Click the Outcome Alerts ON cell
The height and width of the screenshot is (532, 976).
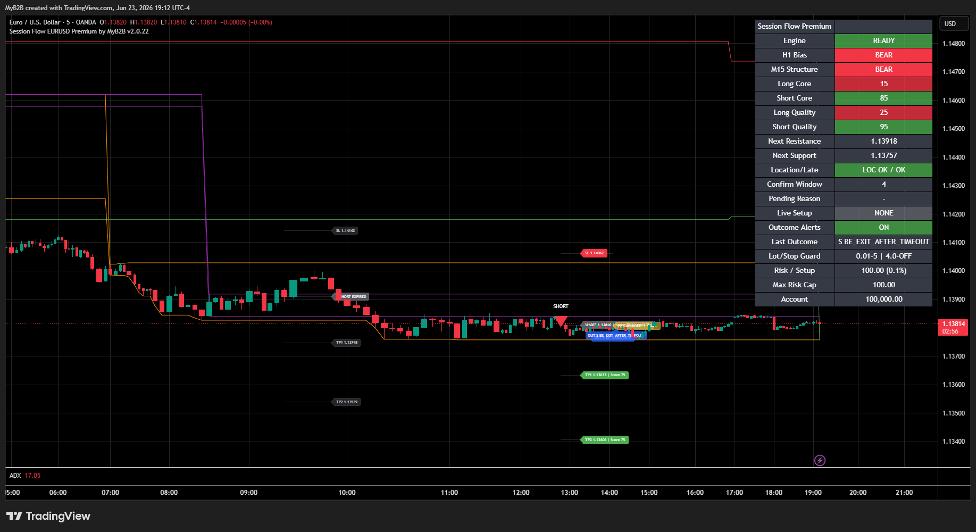click(883, 228)
